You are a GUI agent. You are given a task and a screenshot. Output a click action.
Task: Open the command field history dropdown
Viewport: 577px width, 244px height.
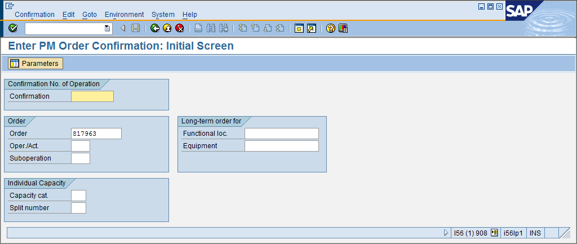[x=106, y=28]
